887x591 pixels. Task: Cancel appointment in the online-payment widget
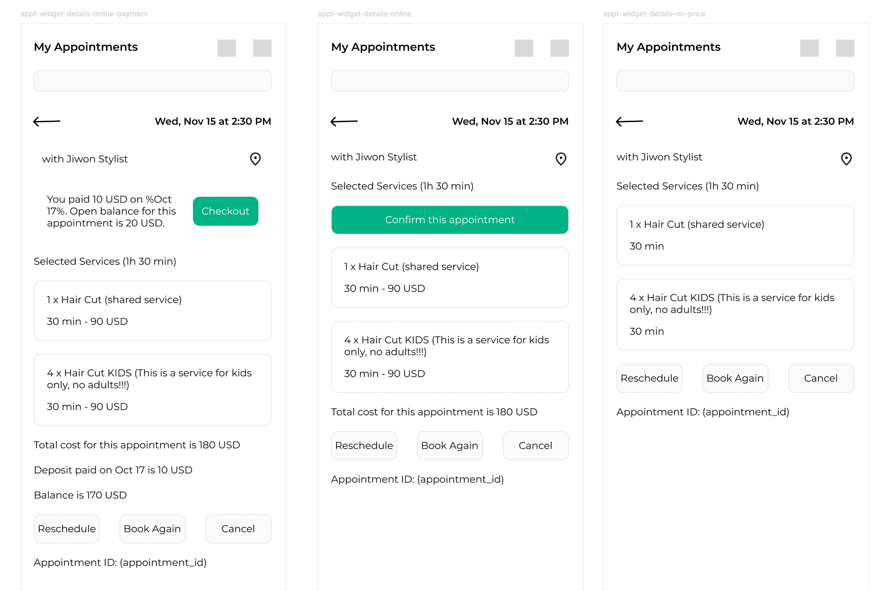[238, 529]
